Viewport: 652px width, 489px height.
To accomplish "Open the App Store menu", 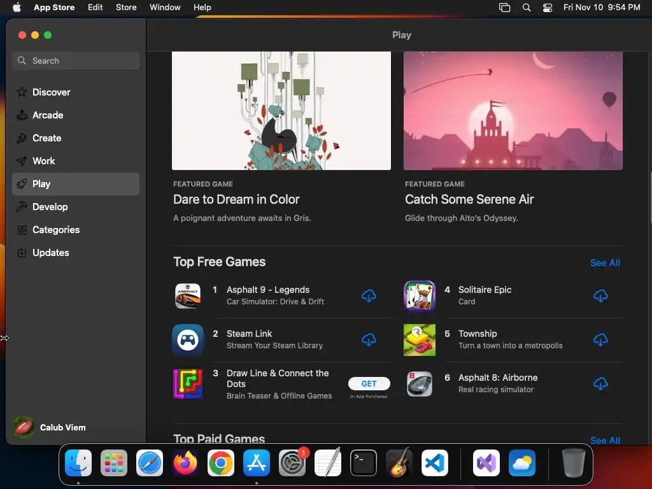I will pyautogui.click(x=54, y=8).
